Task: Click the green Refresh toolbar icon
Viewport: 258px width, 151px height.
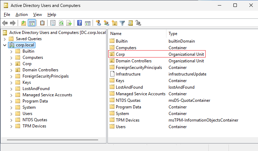Action: coord(61,23)
